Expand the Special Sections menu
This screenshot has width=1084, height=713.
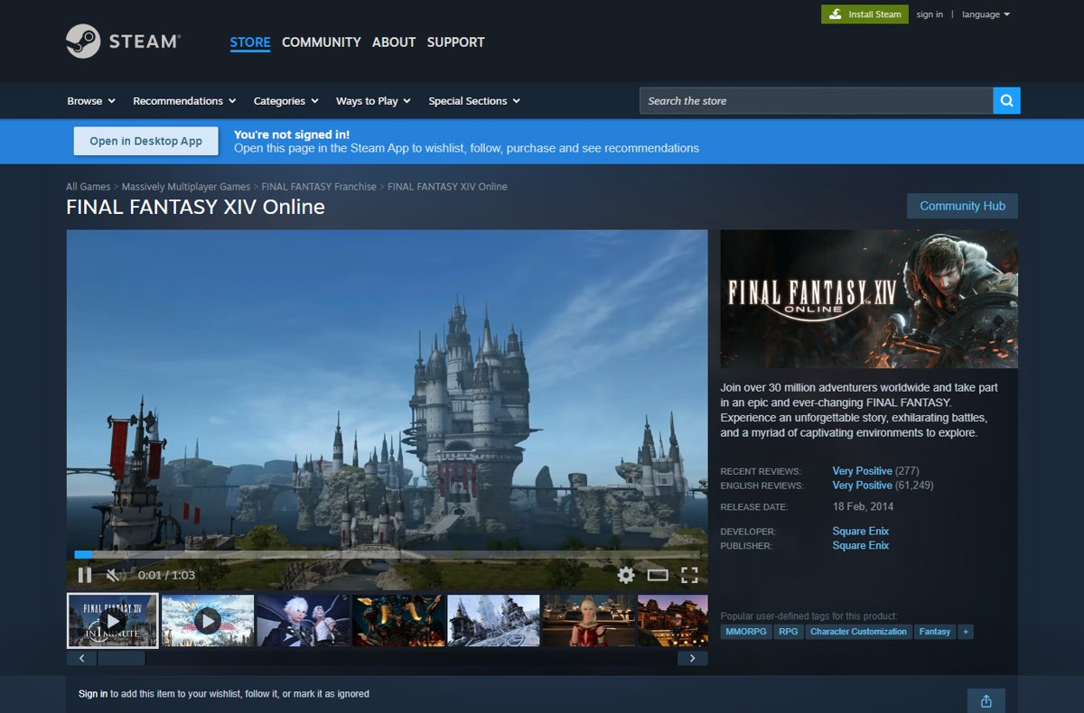point(474,101)
